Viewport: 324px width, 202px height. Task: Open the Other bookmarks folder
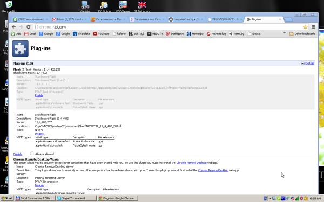pyautogui.click(x=302, y=34)
